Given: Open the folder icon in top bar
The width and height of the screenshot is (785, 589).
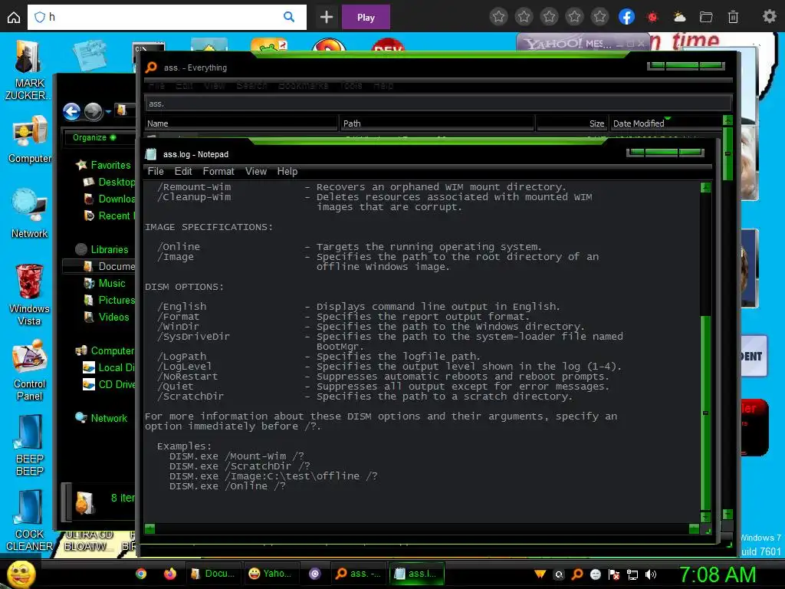Looking at the screenshot, I should click(x=706, y=18).
